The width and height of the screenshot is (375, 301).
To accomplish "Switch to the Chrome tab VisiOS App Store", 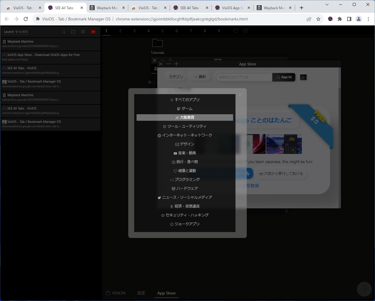I will point(233,8).
